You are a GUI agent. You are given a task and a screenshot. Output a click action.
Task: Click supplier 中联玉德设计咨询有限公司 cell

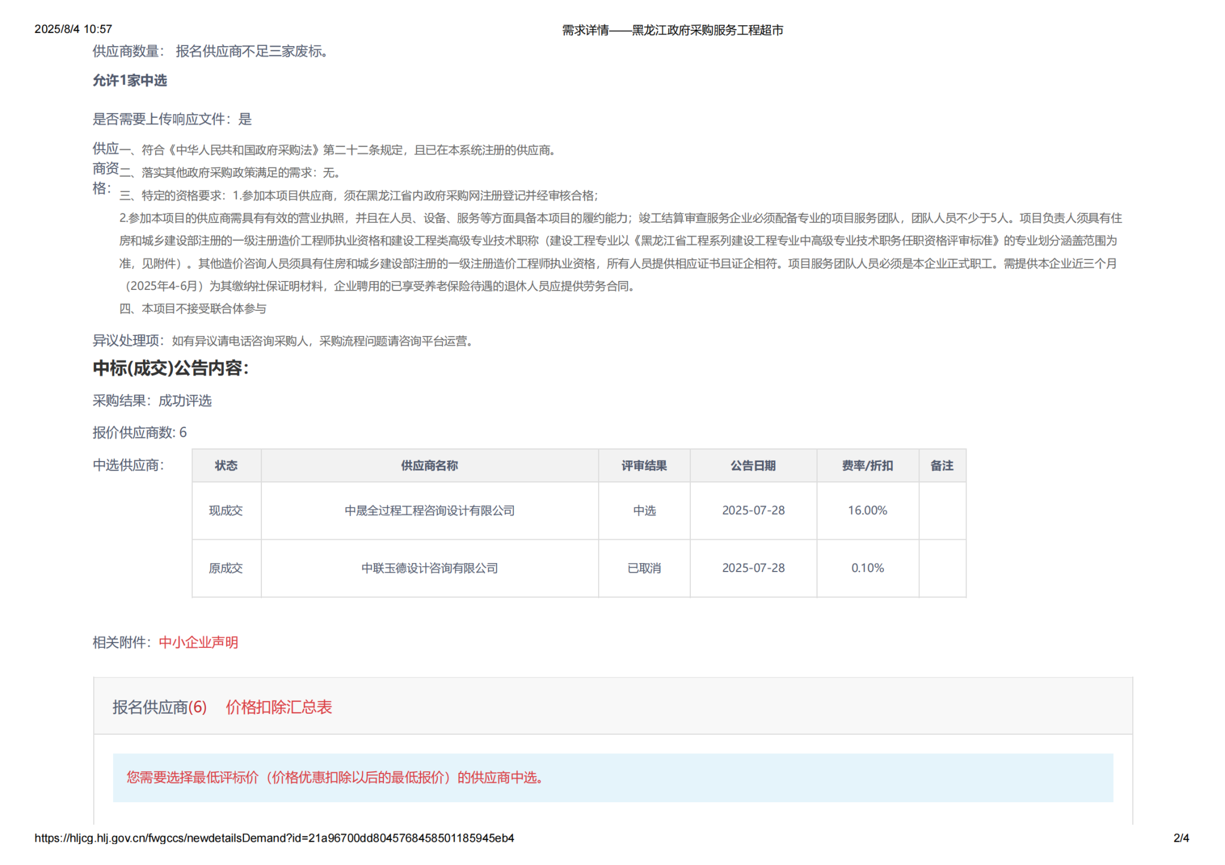tap(429, 568)
